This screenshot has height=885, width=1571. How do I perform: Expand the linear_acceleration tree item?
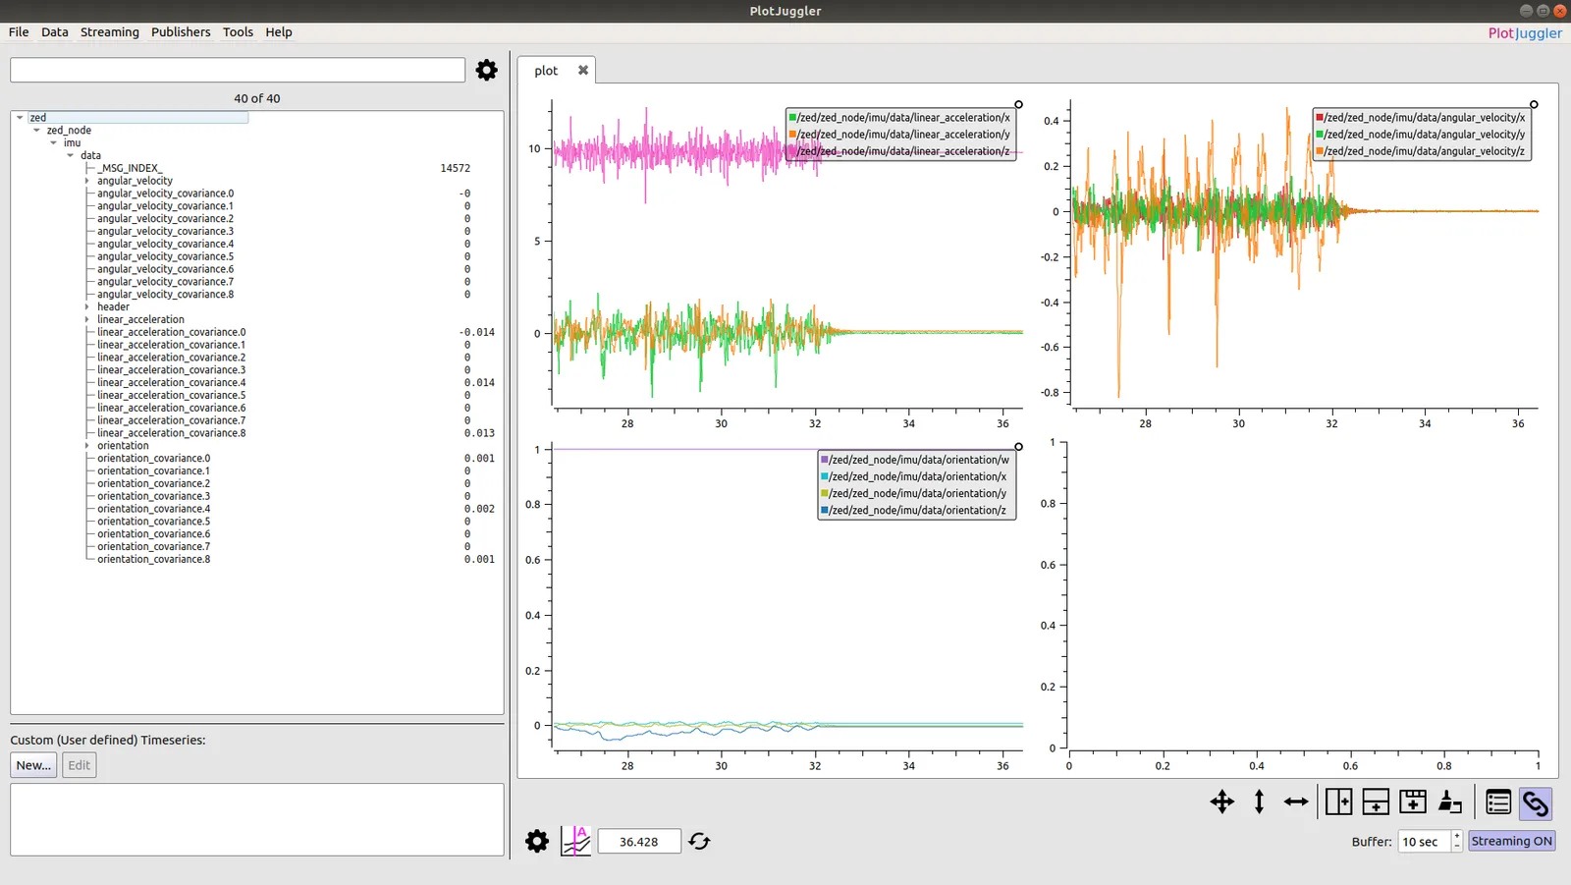point(87,319)
